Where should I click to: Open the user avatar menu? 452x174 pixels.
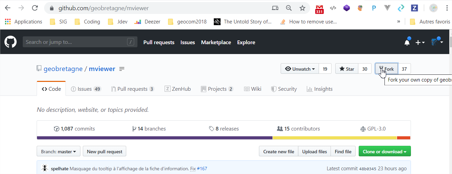tap(437, 42)
